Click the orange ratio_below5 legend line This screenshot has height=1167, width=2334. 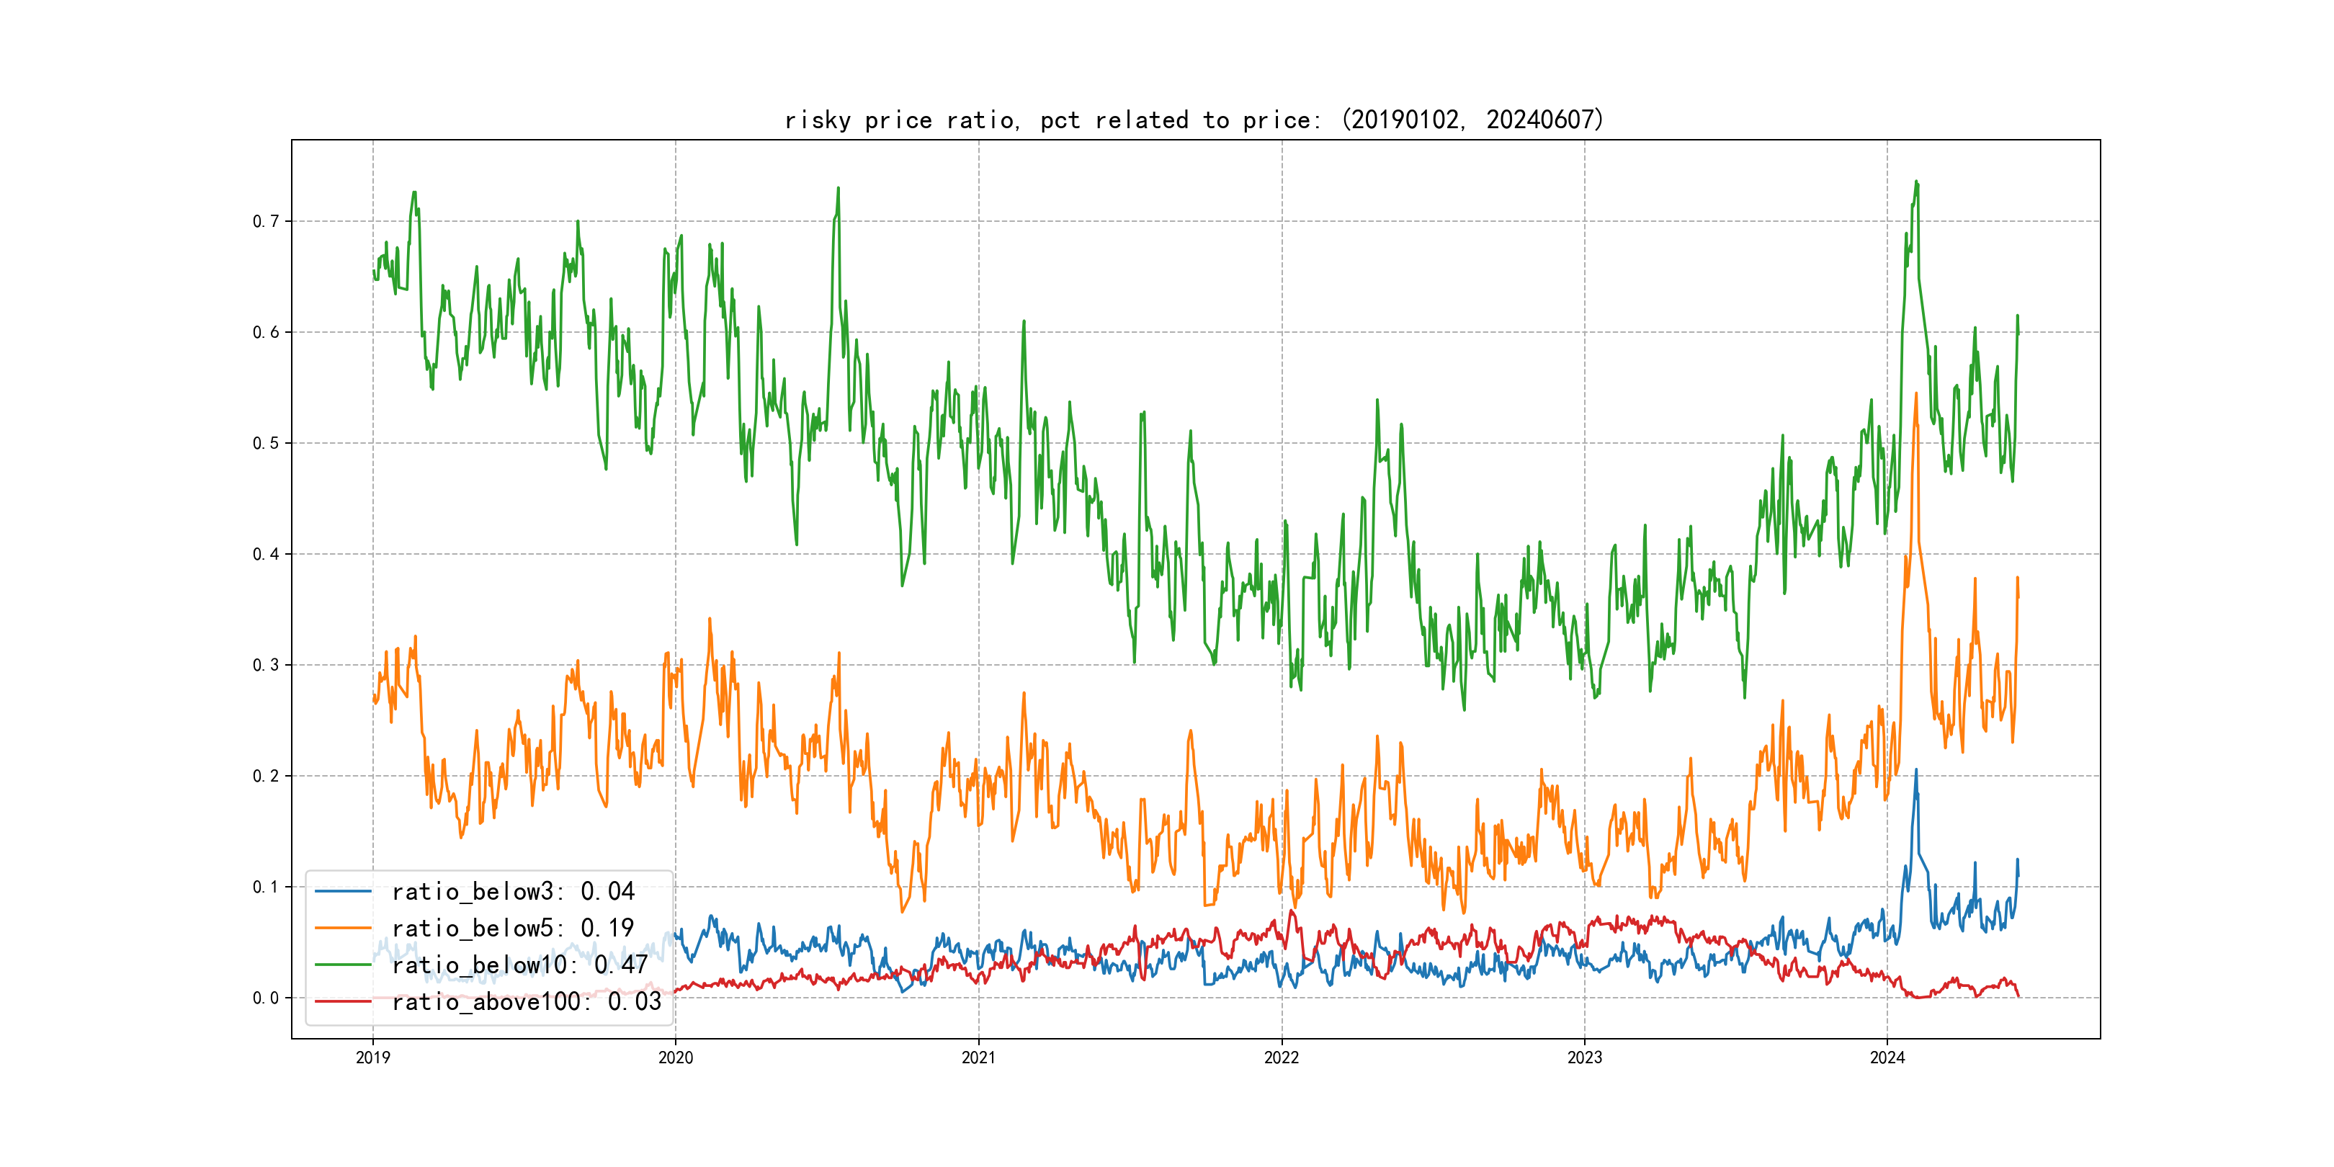point(342,928)
